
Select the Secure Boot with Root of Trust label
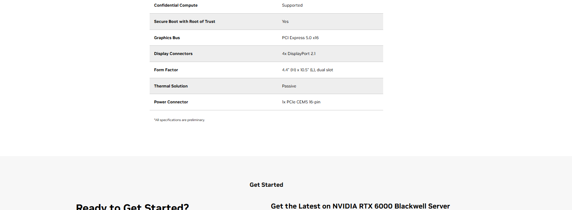tap(184, 21)
